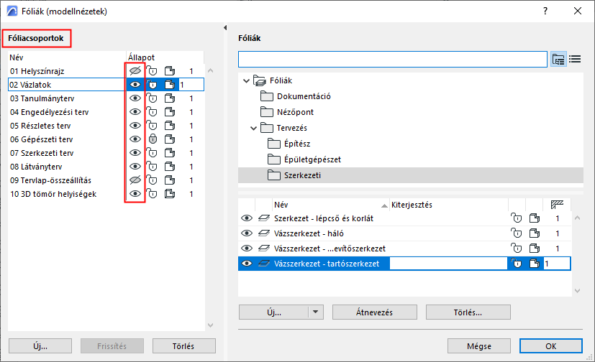595x362 pixels.
Task: Click the layer search input field
Action: click(x=392, y=59)
